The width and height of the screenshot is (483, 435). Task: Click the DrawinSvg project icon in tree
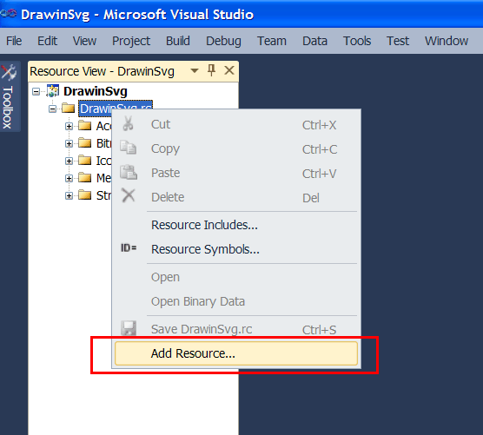53,91
